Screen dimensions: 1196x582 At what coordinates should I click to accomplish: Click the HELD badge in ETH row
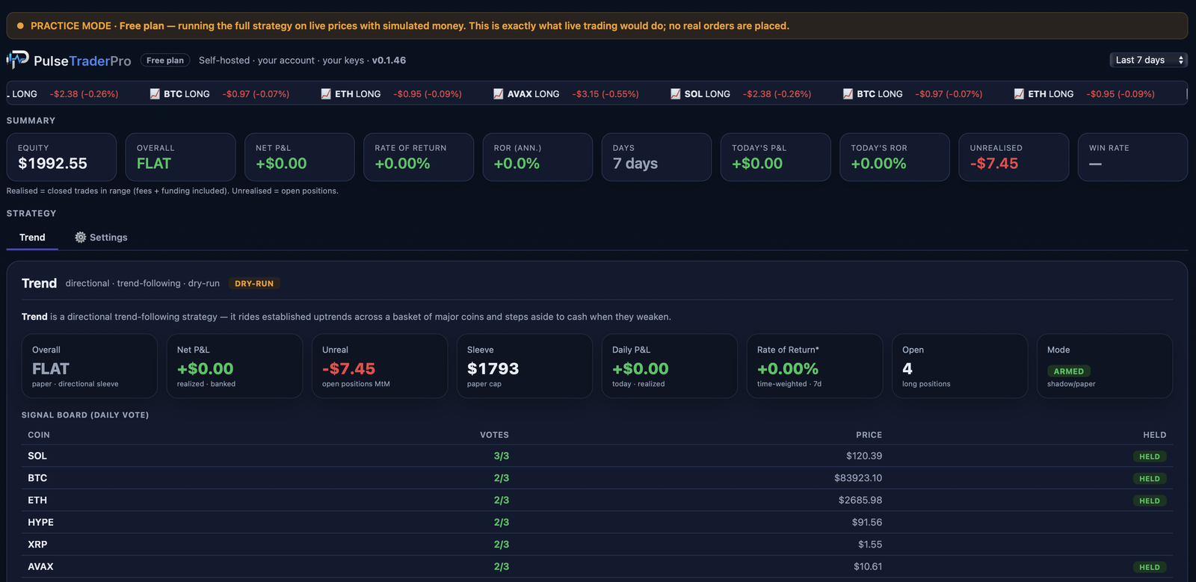1150,501
